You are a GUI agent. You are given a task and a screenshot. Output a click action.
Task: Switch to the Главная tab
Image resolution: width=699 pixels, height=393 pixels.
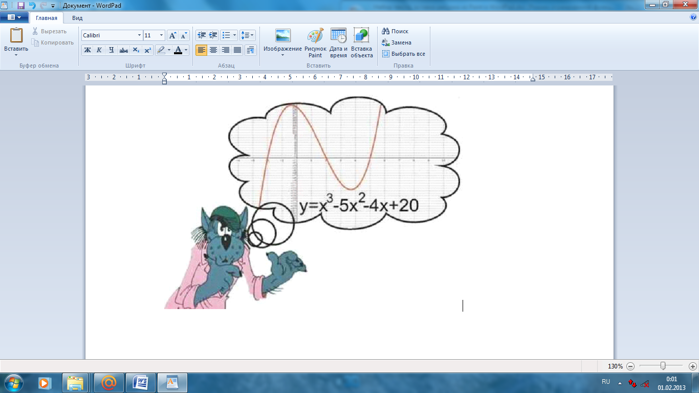[x=46, y=18]
